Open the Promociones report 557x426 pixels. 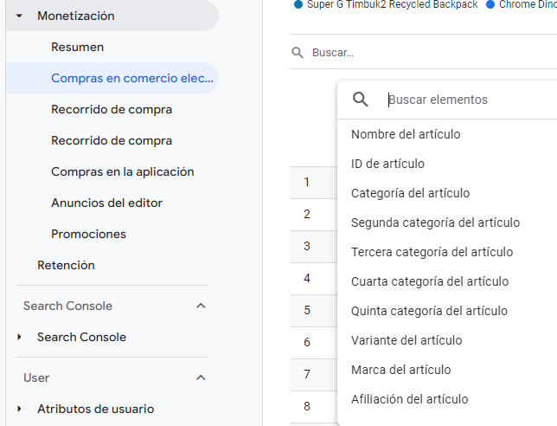(x=88, y=234)
